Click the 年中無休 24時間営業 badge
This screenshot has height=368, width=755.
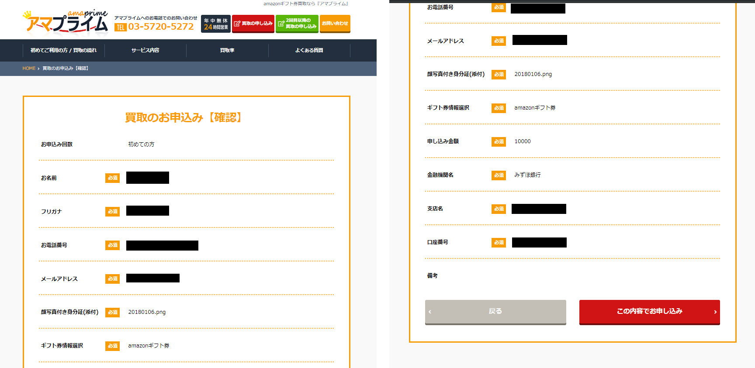coord(216,24)
